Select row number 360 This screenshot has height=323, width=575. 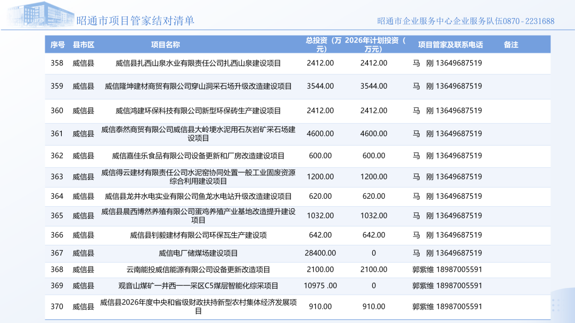click(x=57, y=111)
